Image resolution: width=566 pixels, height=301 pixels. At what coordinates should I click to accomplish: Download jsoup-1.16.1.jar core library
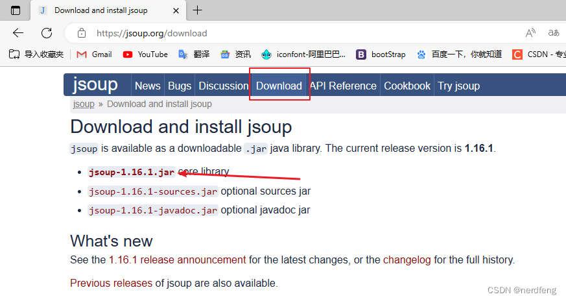pyautogui.click(x=132, y=172)
